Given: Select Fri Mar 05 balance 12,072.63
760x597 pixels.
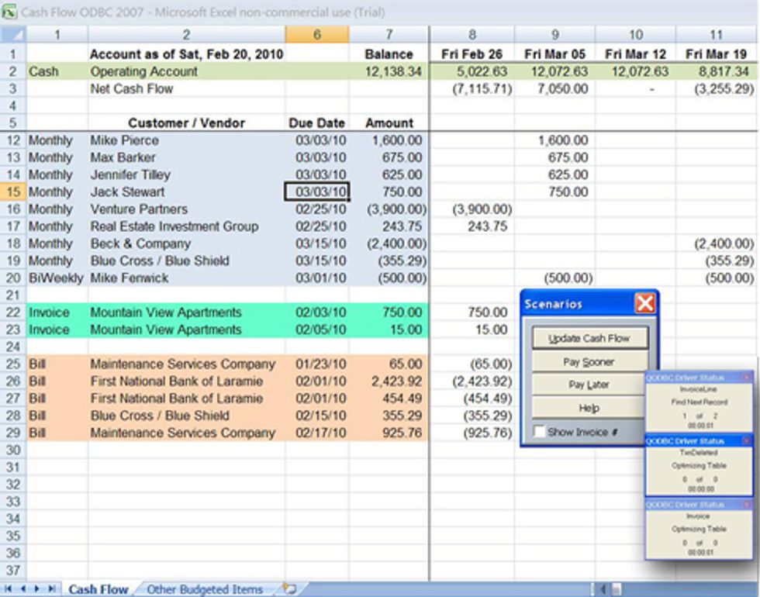Looking at the screenshot, I should (554, 71).
